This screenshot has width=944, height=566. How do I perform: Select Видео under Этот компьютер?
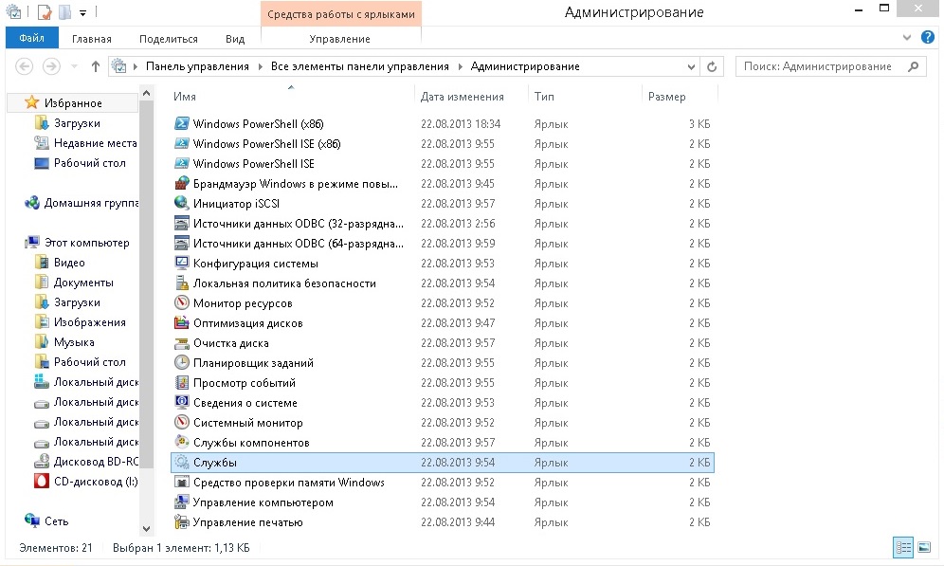(69, 263)
